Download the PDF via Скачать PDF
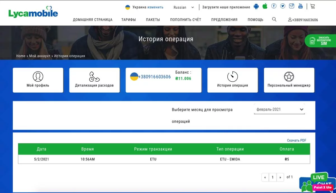Image resolution: width=336 pixels, height=193 pixels. point(297,140)
